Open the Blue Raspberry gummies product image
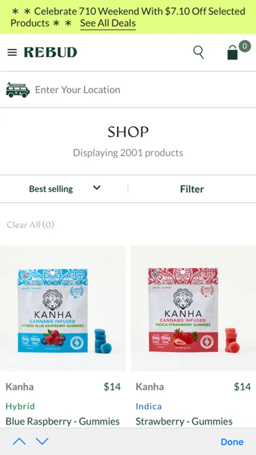 tap(63, 308)
